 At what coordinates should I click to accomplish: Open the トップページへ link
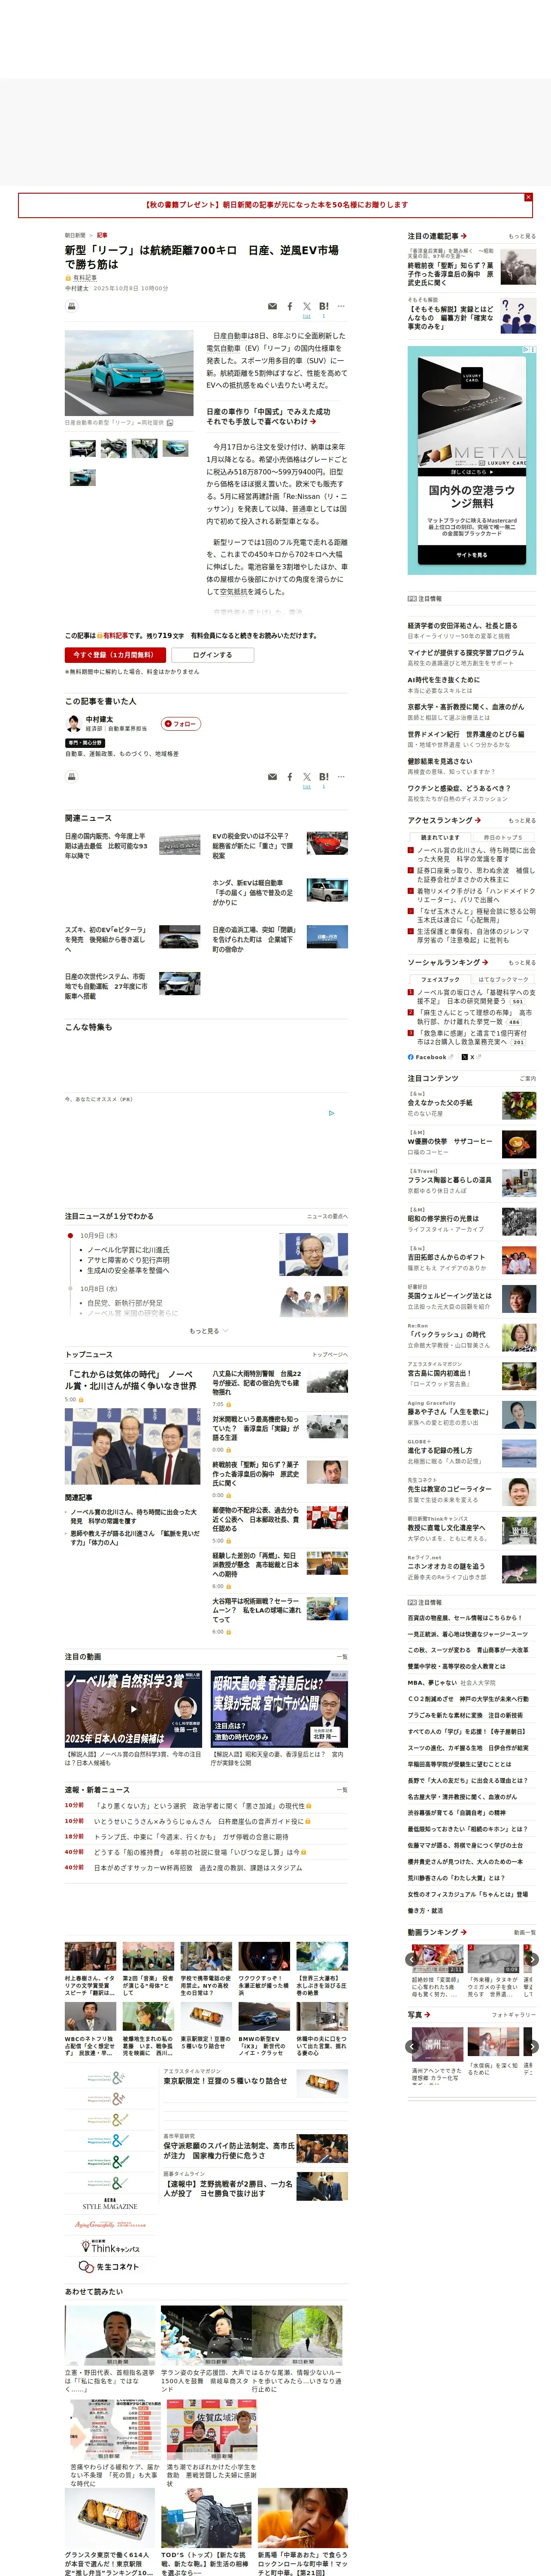click(x=330, y=1355)
